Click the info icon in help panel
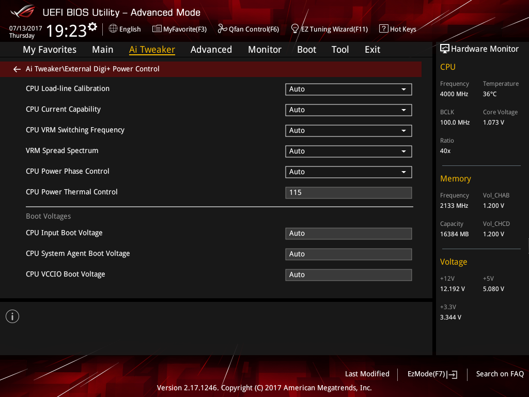This screenshot has height=397, width=529. [x=12, y=316]
